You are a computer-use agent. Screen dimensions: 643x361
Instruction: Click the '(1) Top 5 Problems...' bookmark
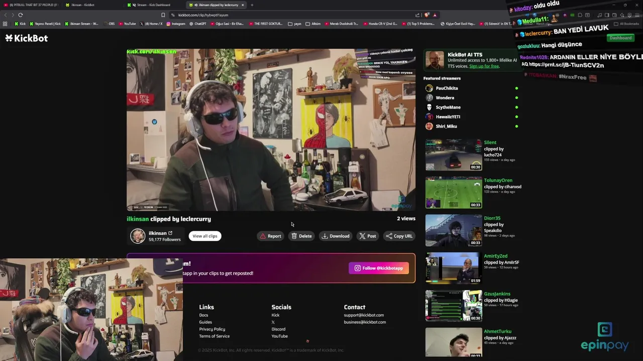[418, 24]
